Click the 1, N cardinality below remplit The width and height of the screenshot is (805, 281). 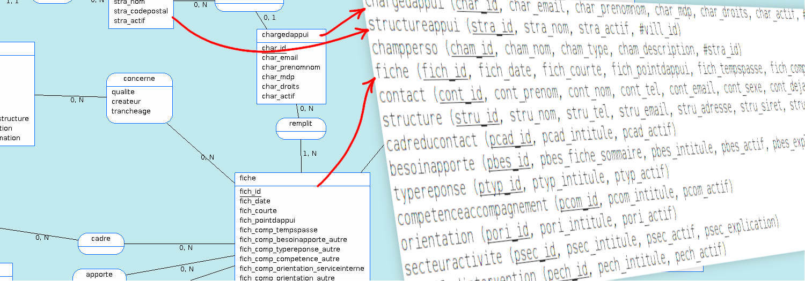click(x=309, y=154)
